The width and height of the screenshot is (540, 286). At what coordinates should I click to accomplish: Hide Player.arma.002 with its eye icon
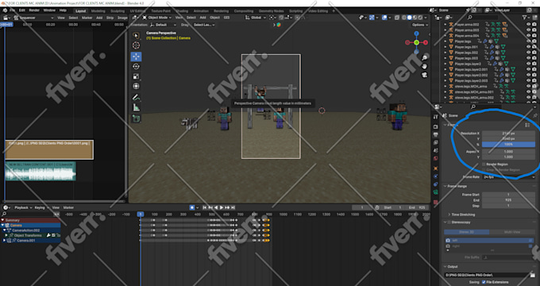[528, 25]
